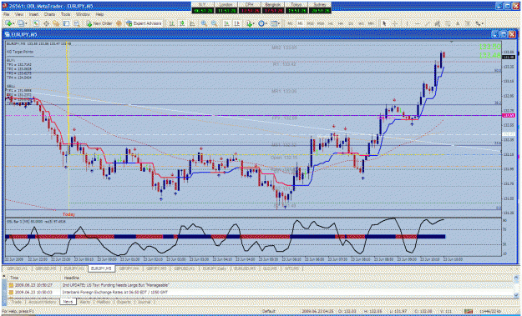Open the Market Watch window icon
The image size is (522, 316).
pos(36,23)
